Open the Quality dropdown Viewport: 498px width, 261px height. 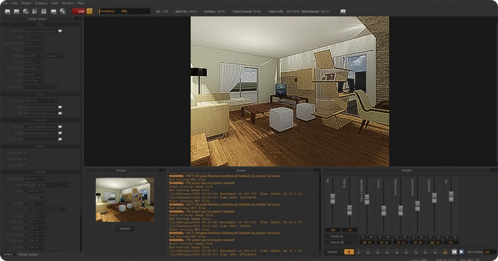[34, 80]
